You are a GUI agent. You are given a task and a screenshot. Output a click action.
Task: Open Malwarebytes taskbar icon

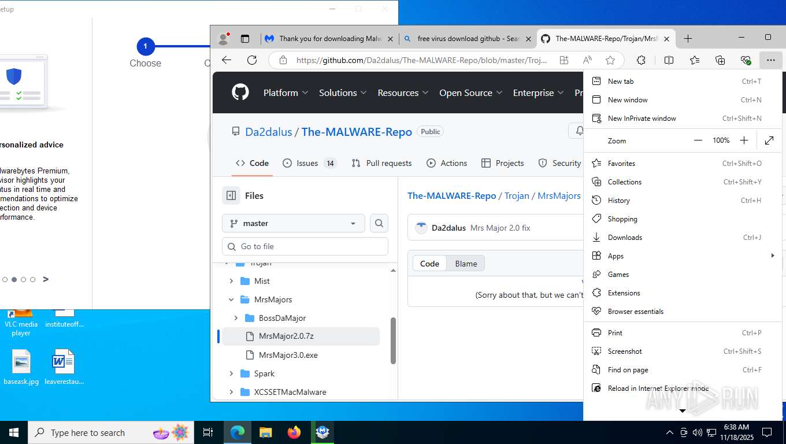click(x=322, y=432)
